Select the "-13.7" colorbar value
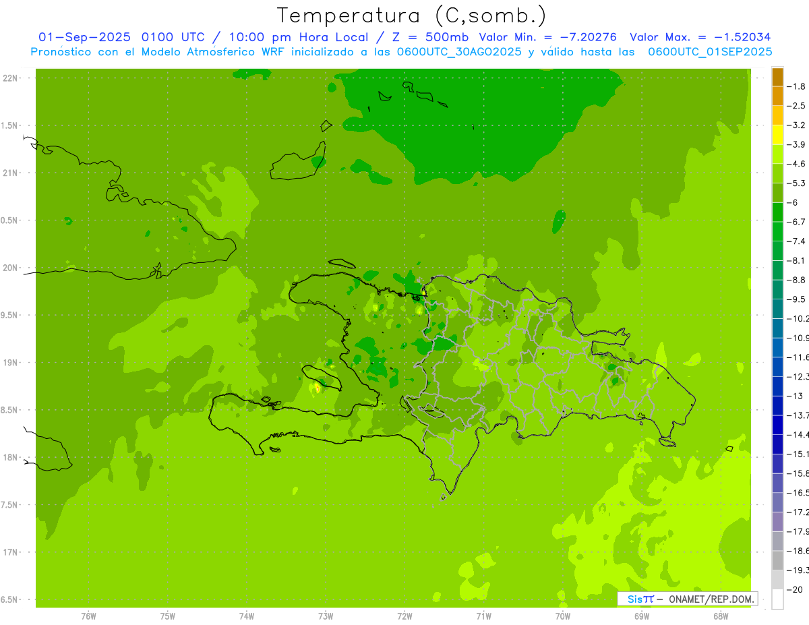 [798, 415]
